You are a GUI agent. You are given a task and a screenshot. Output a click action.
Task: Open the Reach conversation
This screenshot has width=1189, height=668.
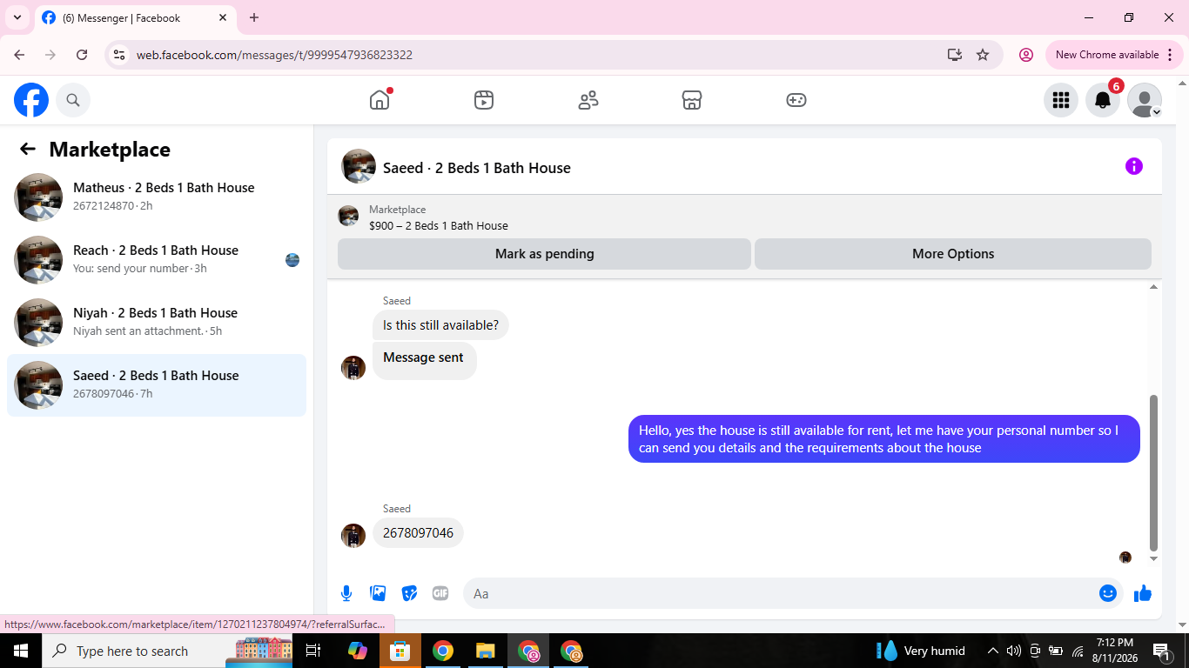157,260
